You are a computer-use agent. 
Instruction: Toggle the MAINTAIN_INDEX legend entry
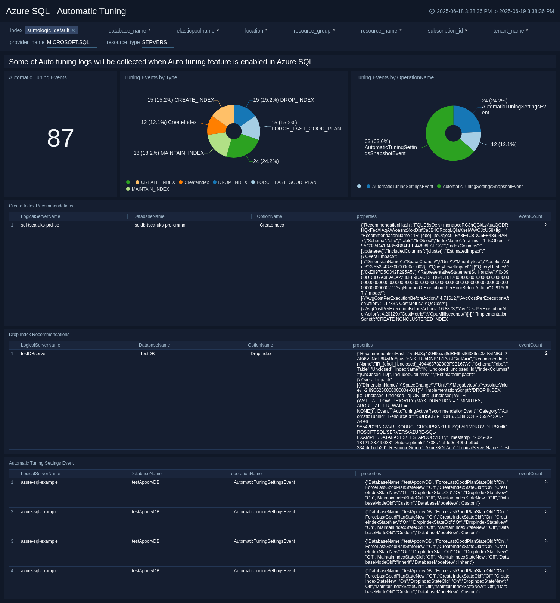pyautogui.click(x=147, y=189)
